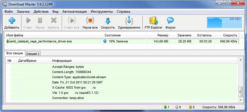Click the Download Master title bar icon

(x=5, y=4)
